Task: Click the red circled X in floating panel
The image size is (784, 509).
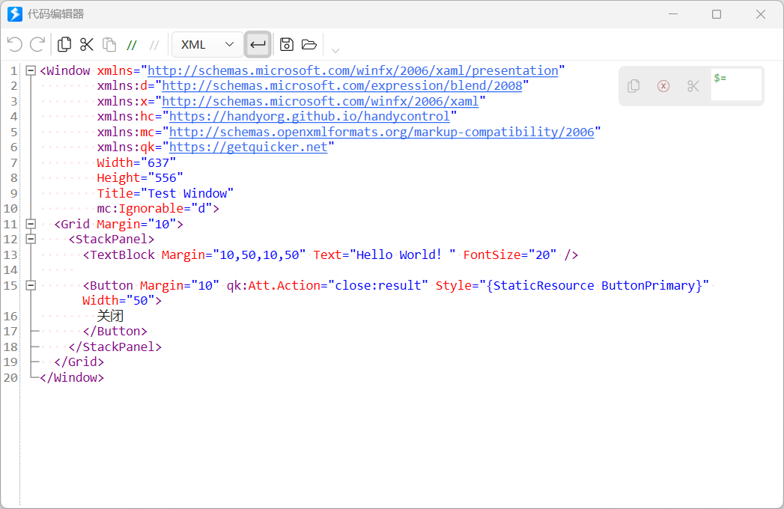Action: (x=663, y=86)
